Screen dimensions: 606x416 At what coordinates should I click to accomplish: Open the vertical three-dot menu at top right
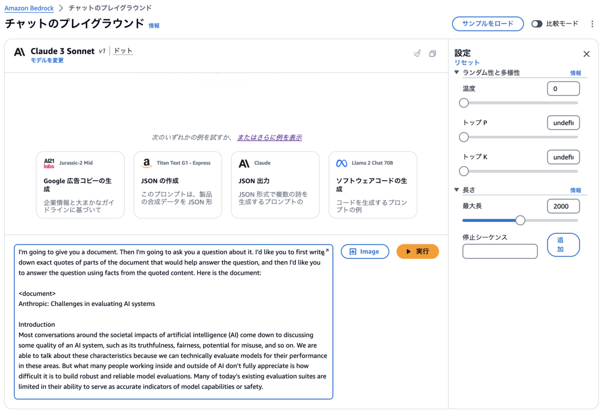pos(592,24)
